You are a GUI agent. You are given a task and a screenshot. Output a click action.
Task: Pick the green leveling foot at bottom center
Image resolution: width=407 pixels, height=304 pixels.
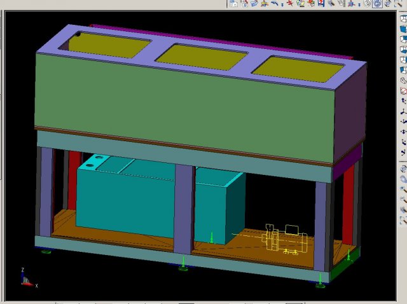183,265
